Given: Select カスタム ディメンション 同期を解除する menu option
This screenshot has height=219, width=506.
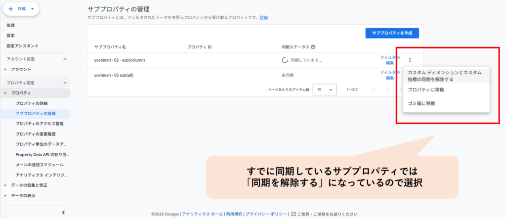Looking at the screenshot, I should tap(444, 76).
